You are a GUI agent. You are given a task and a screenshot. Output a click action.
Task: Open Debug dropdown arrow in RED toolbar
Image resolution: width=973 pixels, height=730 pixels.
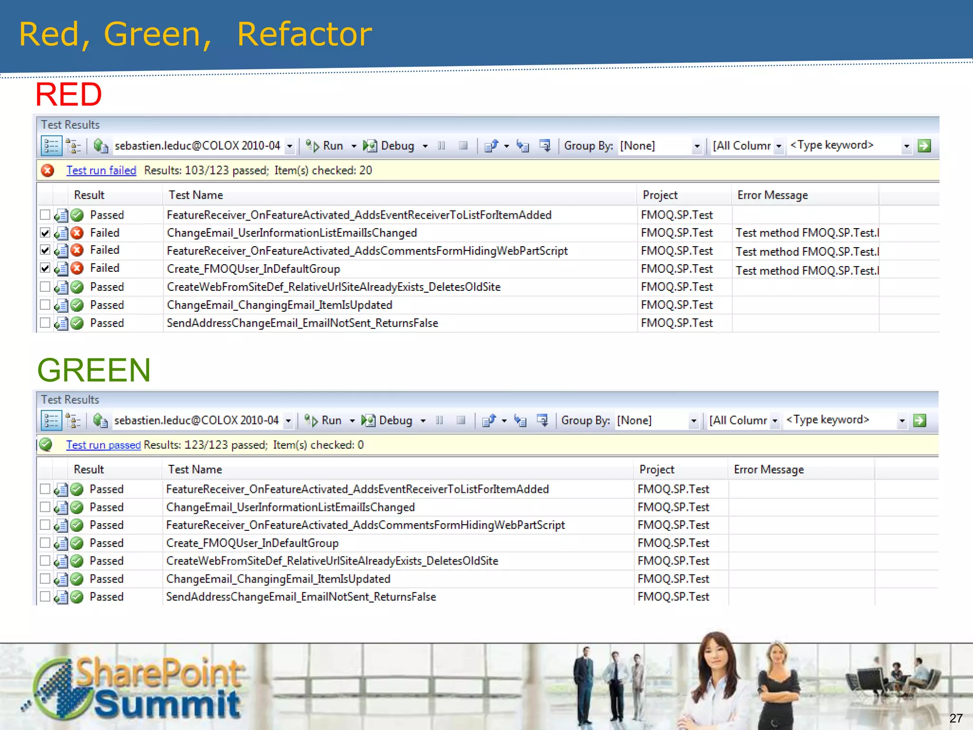(425, 146)
